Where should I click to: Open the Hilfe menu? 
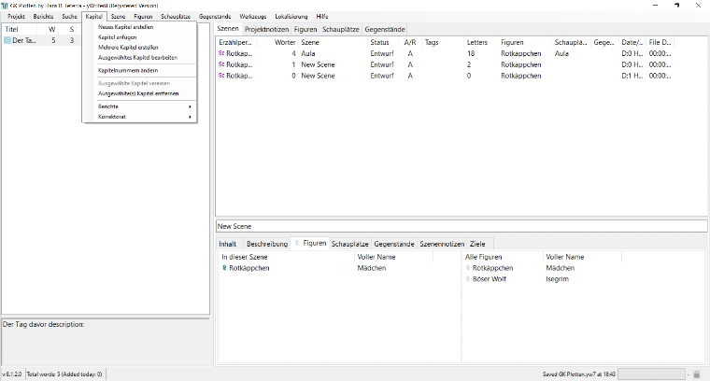[322, 16]
